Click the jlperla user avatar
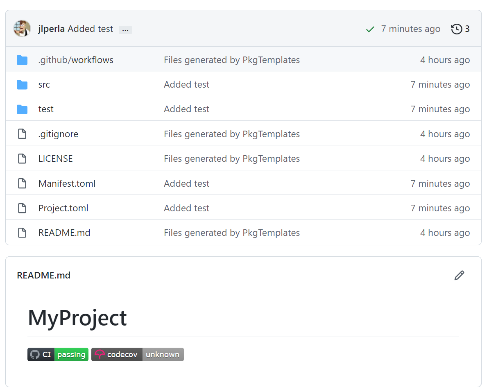 (x=22, y=29)
